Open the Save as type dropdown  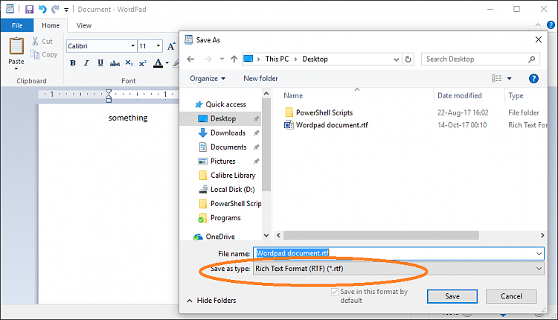398,269
